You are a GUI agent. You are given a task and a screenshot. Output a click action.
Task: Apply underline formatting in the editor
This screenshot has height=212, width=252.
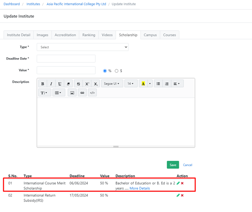tap(60, 84)
